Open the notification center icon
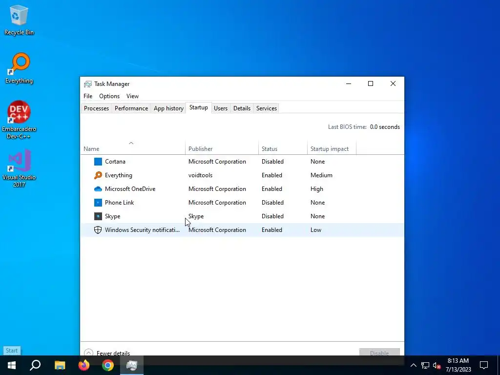The image size is (500, 375). pyautogui.click(x=484, y=365)
